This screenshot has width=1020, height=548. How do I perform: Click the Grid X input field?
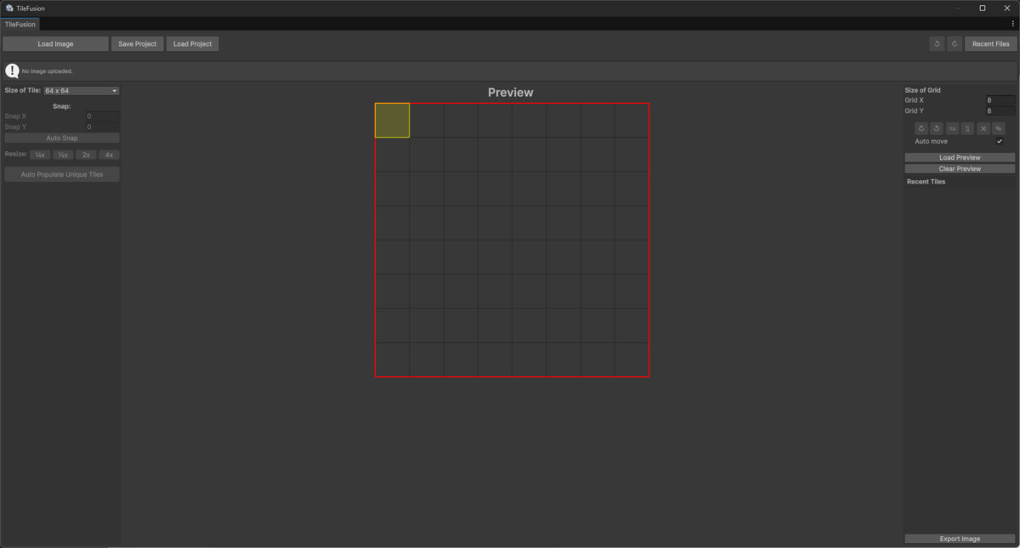tap(1000, 99)
